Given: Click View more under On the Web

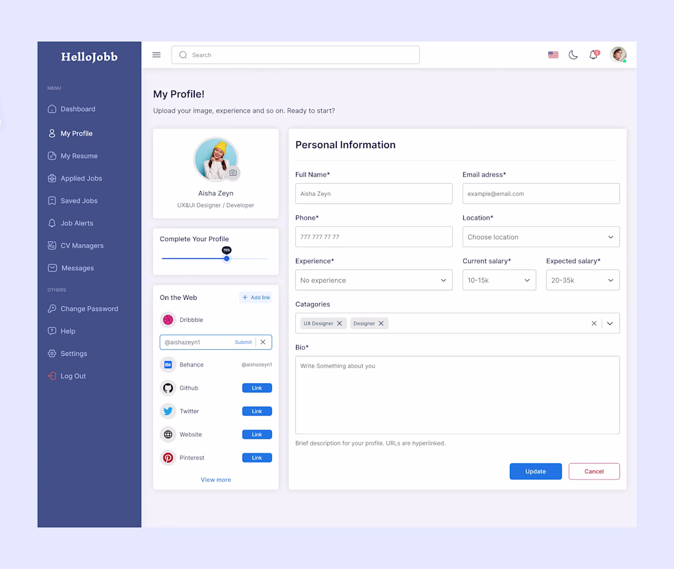Looking at the screenshot, I should [216, 480].
